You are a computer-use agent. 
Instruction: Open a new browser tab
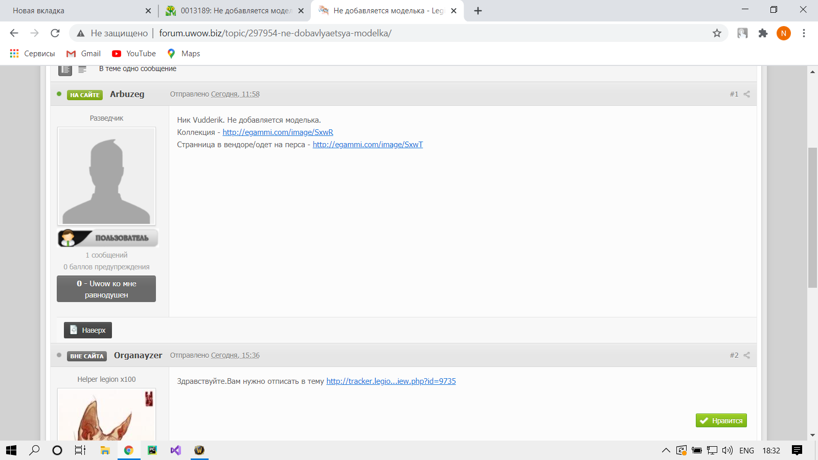click(478, 11)
